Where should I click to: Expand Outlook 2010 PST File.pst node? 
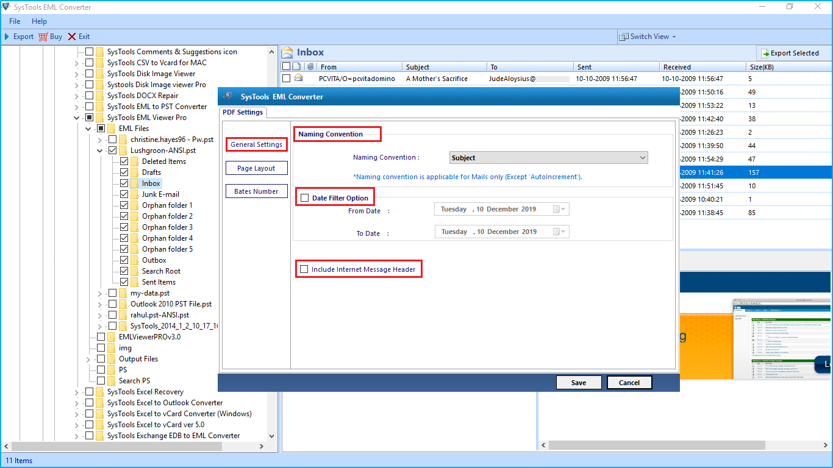(100, 304)
